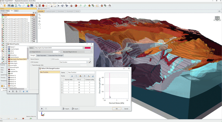Open the color wheel display options icon
Image resolution: width=222 pixels, height=122 pixels.
(x=28, y=6)
